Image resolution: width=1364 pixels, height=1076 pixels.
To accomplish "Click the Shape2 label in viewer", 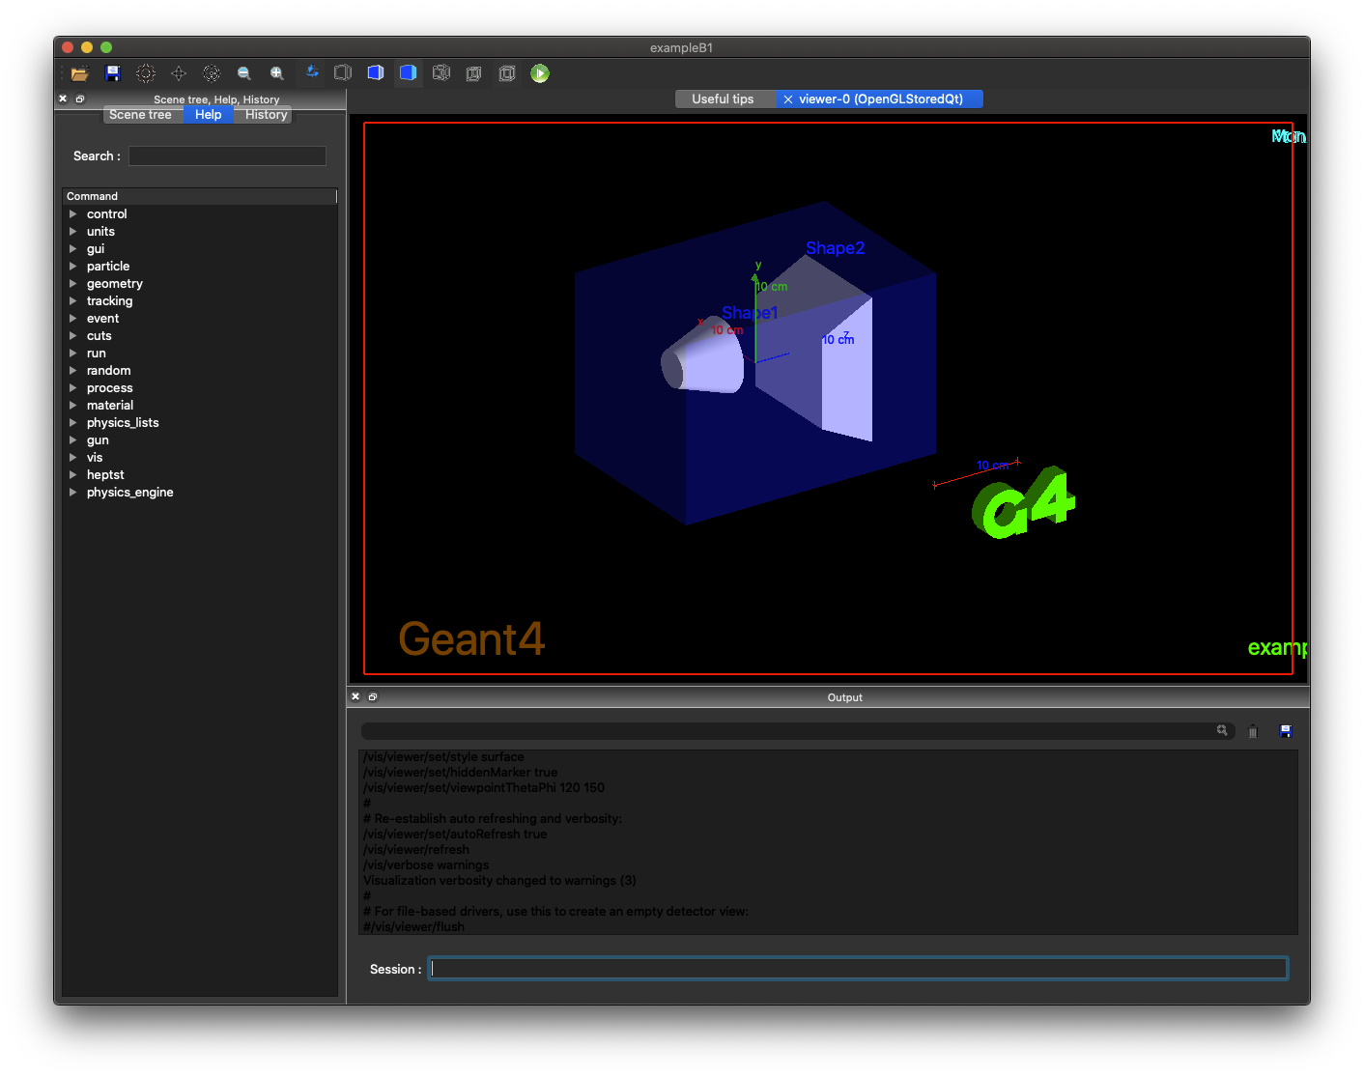I will (836, 248).
